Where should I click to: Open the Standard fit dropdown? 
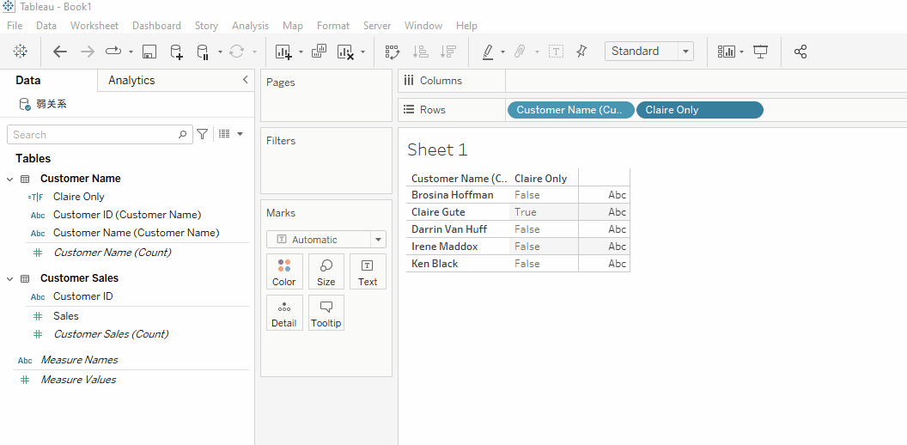(x=686, y=51)
